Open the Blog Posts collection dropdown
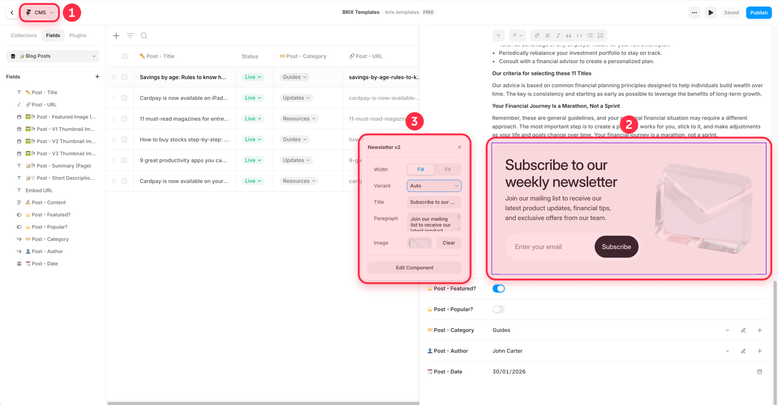 [53, 56]
